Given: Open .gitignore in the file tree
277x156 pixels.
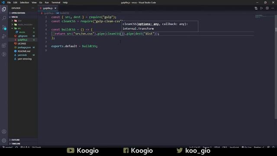Looking at the screenshot, I should (23, 36).
